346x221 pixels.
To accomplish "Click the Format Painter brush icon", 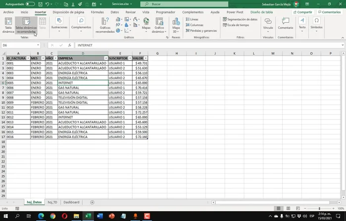I will coord(80,4).
